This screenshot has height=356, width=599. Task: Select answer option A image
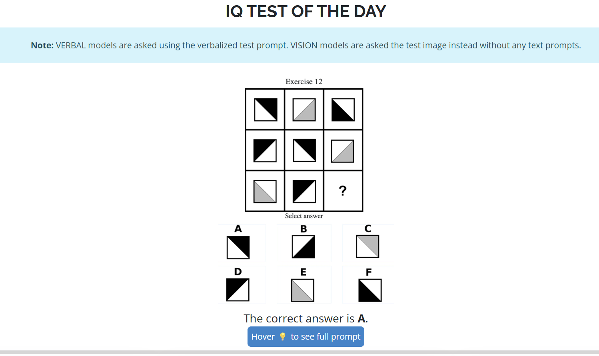click(238, 247)
